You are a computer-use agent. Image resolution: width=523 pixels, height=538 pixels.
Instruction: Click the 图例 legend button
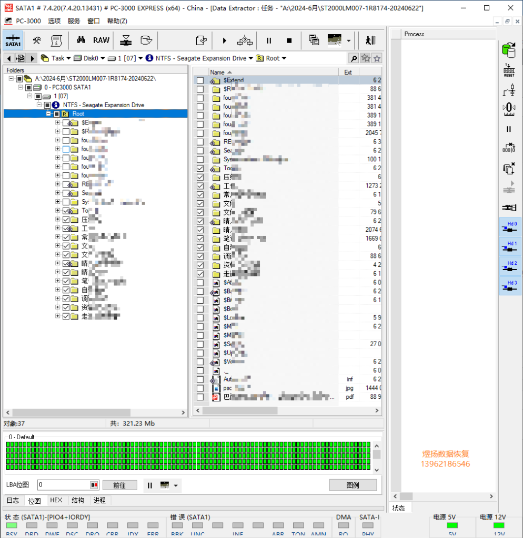(x=353, y=485)
